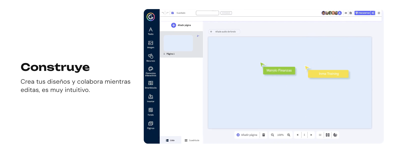This screenshot has height=160, width=395.
Task: Click the share icon next to Presentar
Action: click(x=373, y=13)
